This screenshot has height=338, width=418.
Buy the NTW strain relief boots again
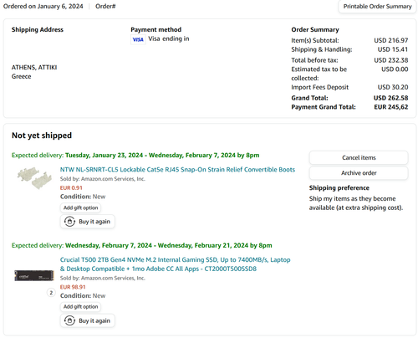88,222
